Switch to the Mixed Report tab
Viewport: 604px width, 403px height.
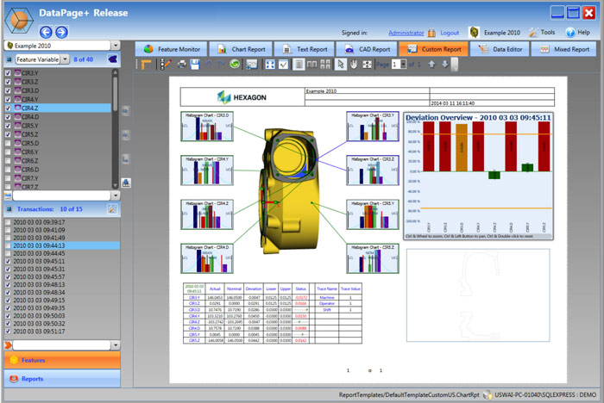[x=563, y=49]
